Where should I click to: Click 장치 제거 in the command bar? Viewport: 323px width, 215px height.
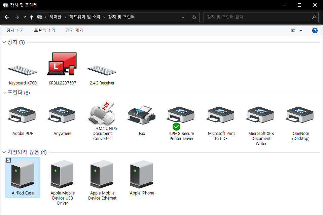[74, 31]
